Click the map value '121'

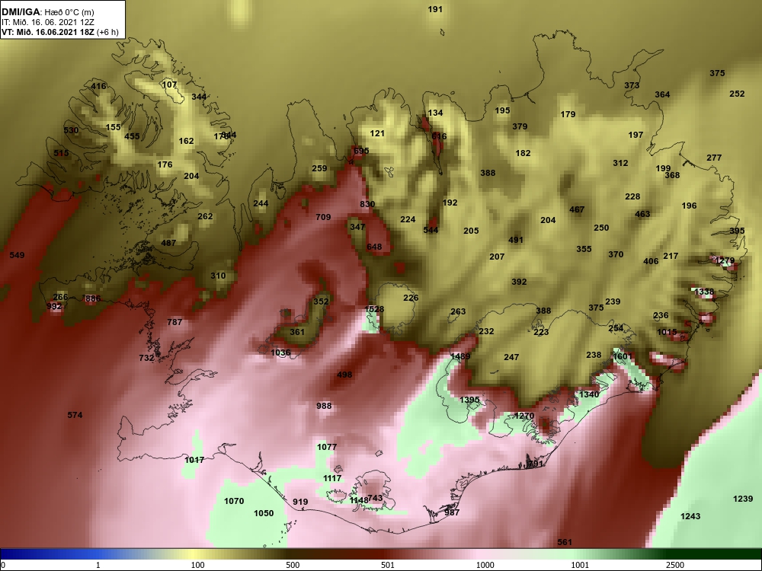(377, 133)
